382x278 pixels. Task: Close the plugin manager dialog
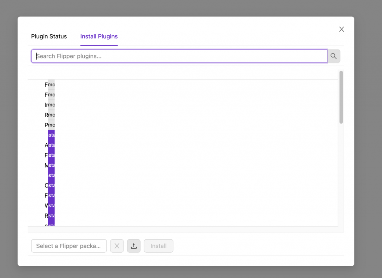342,29
